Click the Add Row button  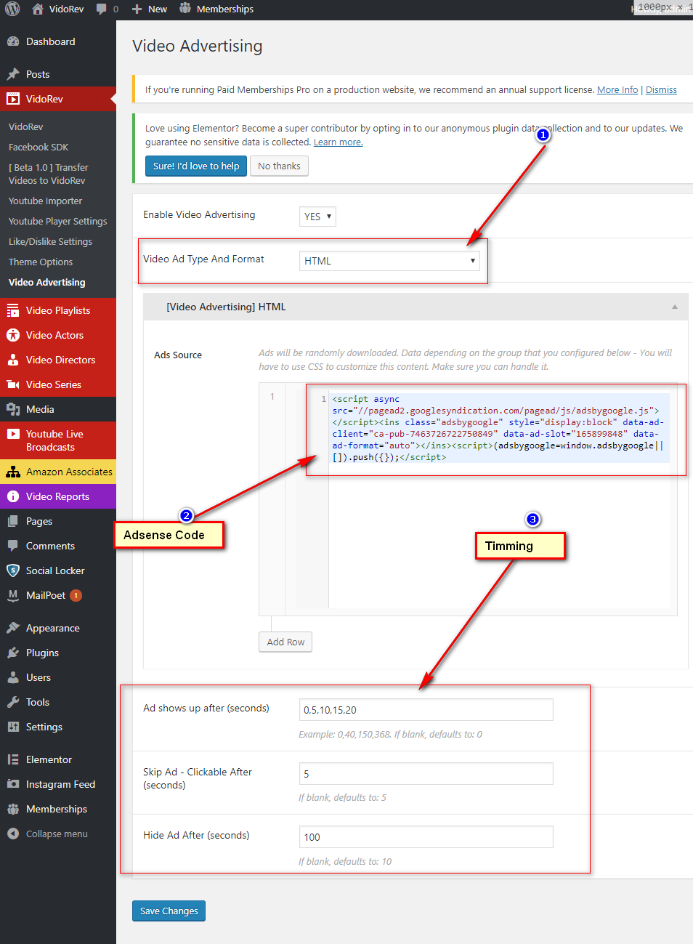285,642
